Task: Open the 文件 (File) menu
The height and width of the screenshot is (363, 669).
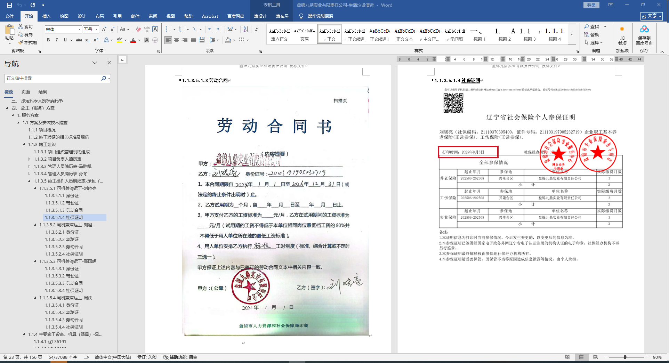Action: [9, 16]
